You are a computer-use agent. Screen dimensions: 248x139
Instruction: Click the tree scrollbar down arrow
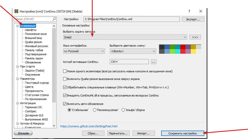(54, 126)
